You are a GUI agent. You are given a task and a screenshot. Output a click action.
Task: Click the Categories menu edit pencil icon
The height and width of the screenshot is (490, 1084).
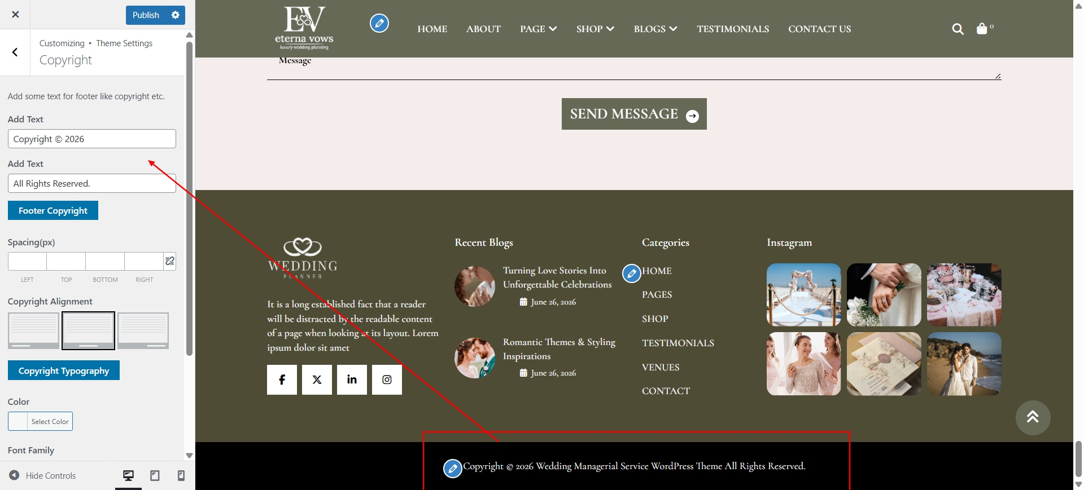click(x=632, y=273)
